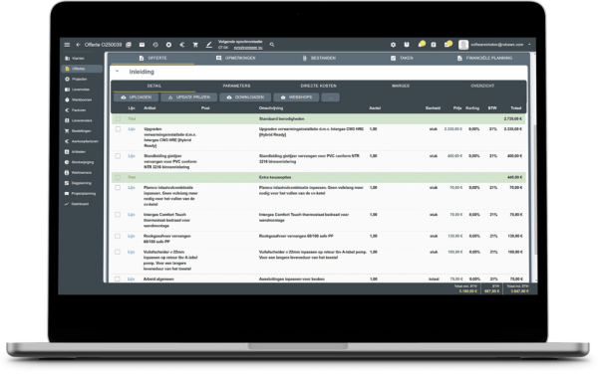The image size is (598, 378).
Task: Tick checkbox of Extra keuzeopties title row
Action: pos(118,177)
